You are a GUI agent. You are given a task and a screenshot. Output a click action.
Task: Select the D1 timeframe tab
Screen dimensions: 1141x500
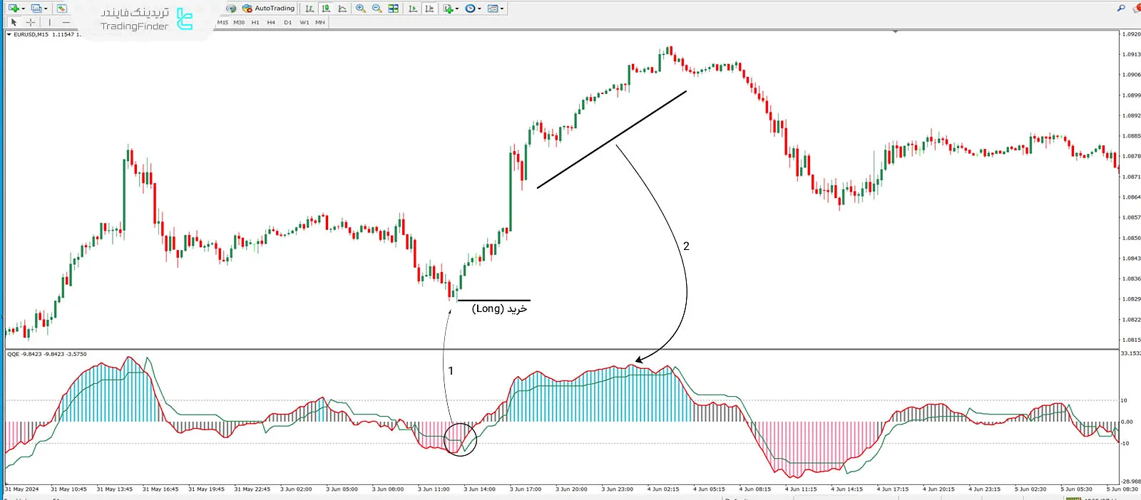pyautogui.click(x=287, y=23)
